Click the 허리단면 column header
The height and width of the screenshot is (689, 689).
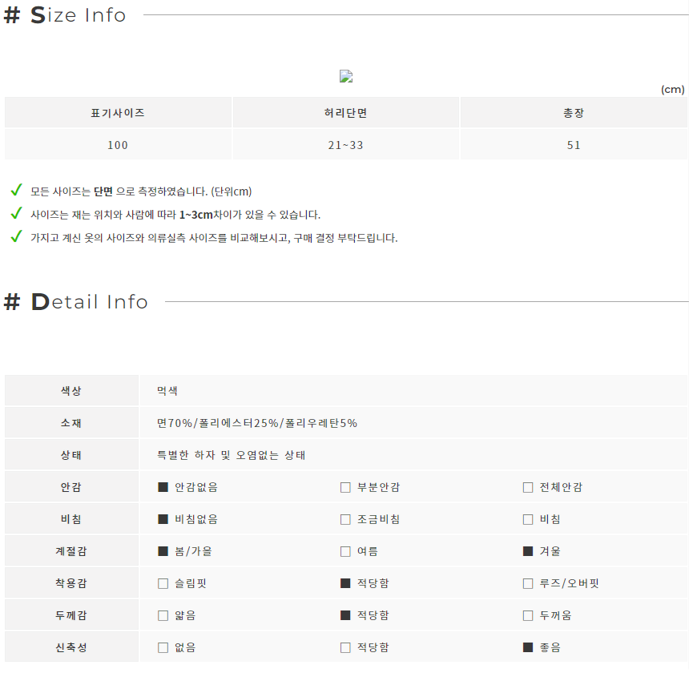click(346, 112)
